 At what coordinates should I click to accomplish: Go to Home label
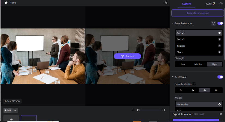tap(13, 3)
